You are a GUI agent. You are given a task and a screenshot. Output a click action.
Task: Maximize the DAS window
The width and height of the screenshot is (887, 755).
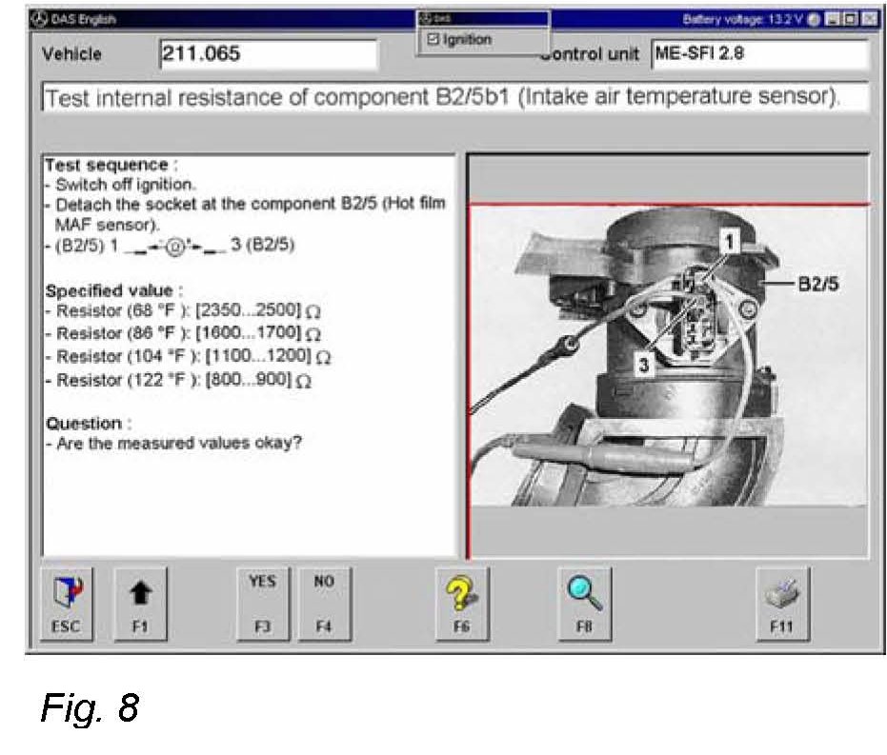pyautogui.click(x=847, y=19)
